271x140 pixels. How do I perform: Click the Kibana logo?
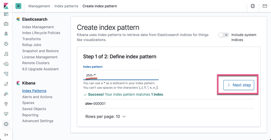pos(6,6)
